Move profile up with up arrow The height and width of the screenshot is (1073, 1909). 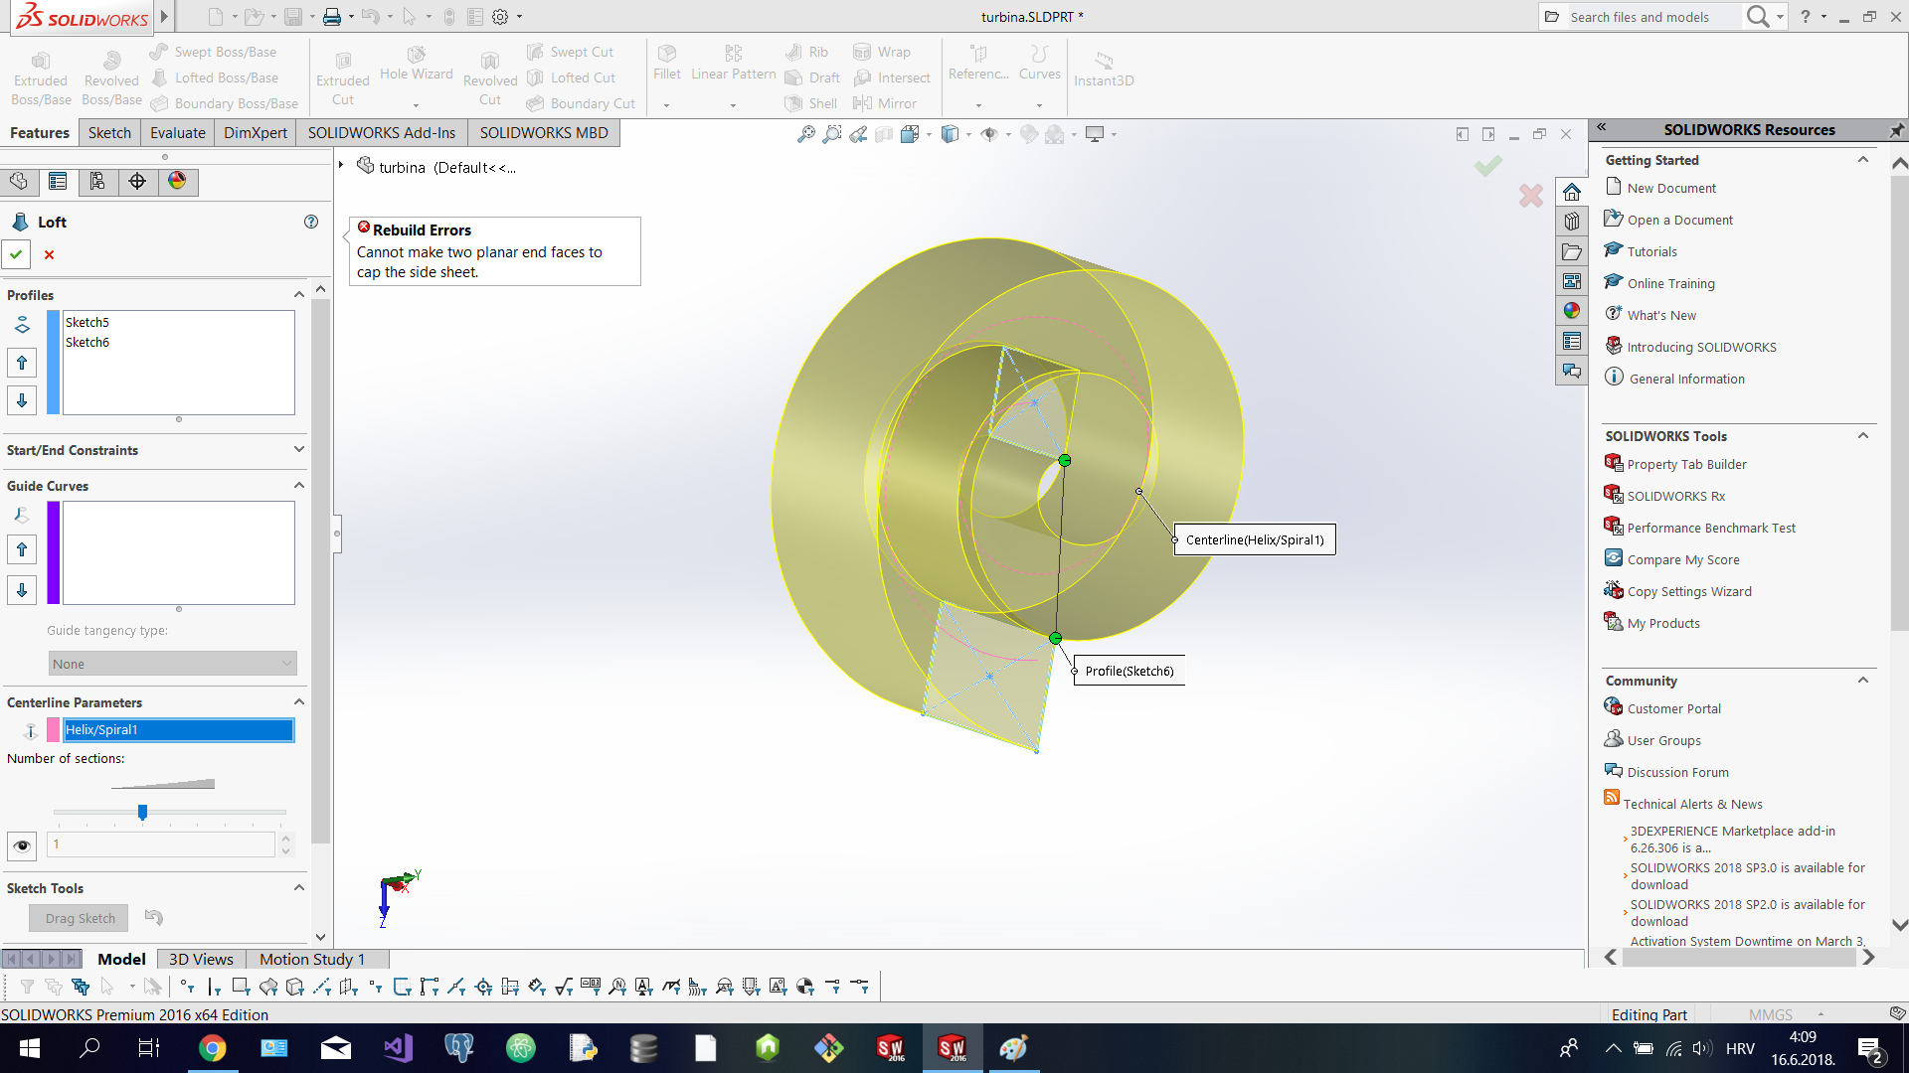pos(22,363)
